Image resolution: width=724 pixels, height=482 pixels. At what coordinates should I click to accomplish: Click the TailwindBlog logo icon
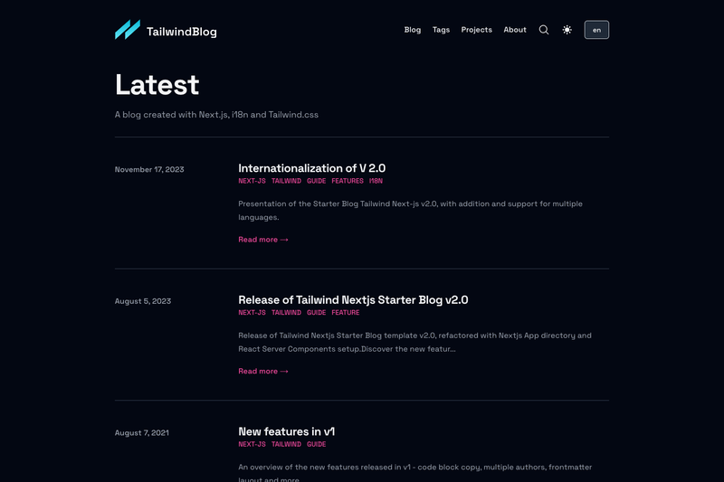(128, 30)
